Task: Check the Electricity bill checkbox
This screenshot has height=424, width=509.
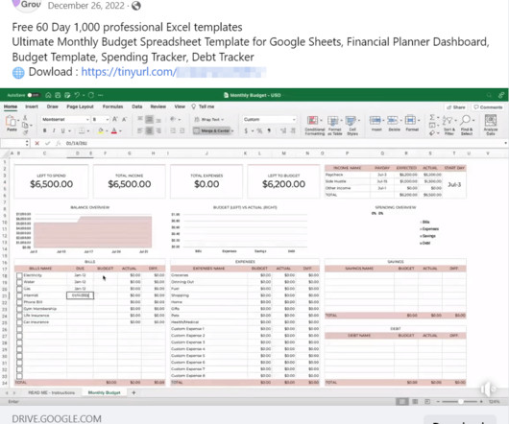Action: (x=19, y=275)
